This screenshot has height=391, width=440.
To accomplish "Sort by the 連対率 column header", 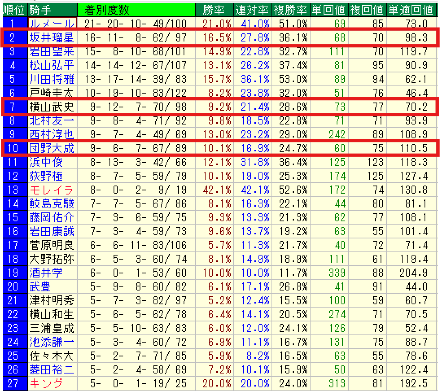I will click(252, 9).
